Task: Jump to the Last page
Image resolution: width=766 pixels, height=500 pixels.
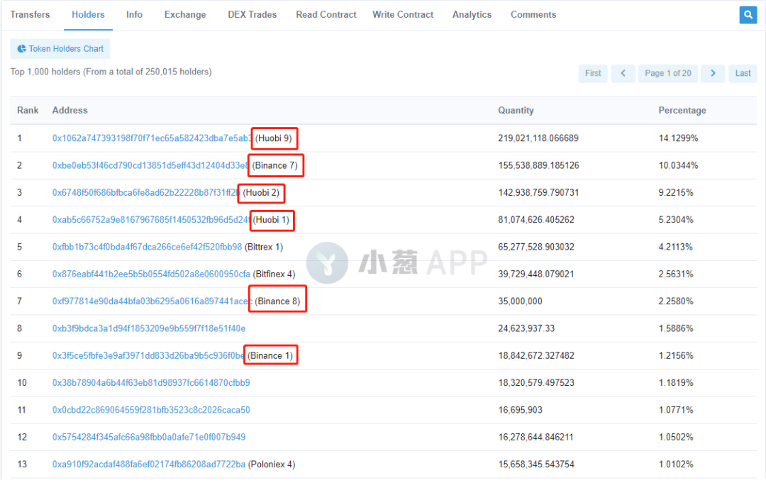Action: [x=743, y=73]
